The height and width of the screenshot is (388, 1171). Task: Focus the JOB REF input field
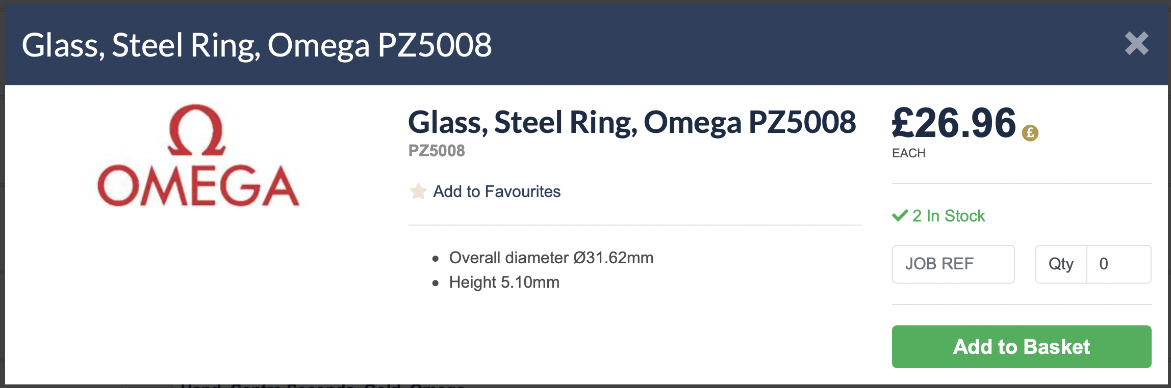953,264
